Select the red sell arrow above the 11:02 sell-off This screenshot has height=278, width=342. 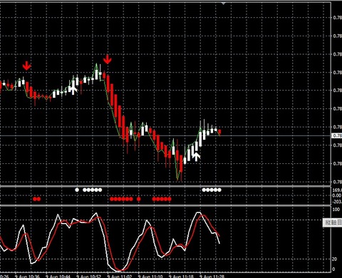[x=108, y=59]
